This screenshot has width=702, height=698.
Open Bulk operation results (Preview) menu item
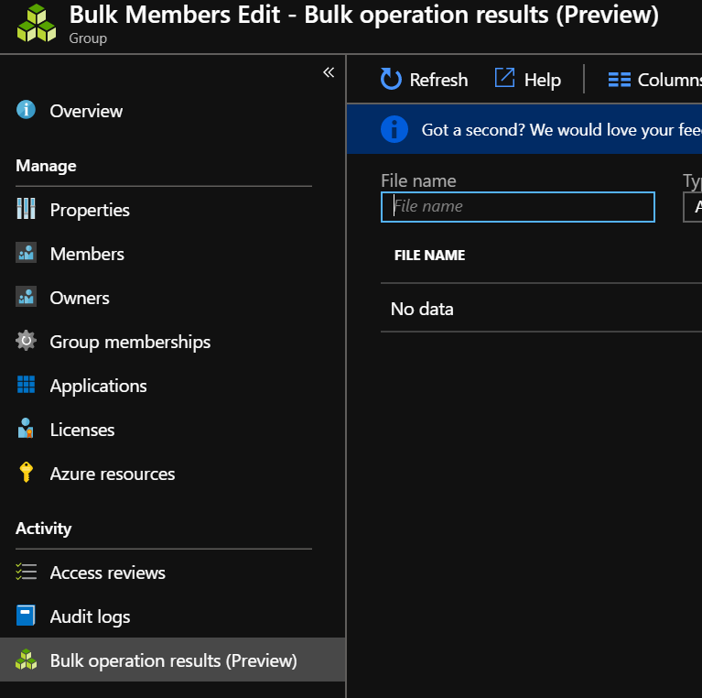(173, 660)
